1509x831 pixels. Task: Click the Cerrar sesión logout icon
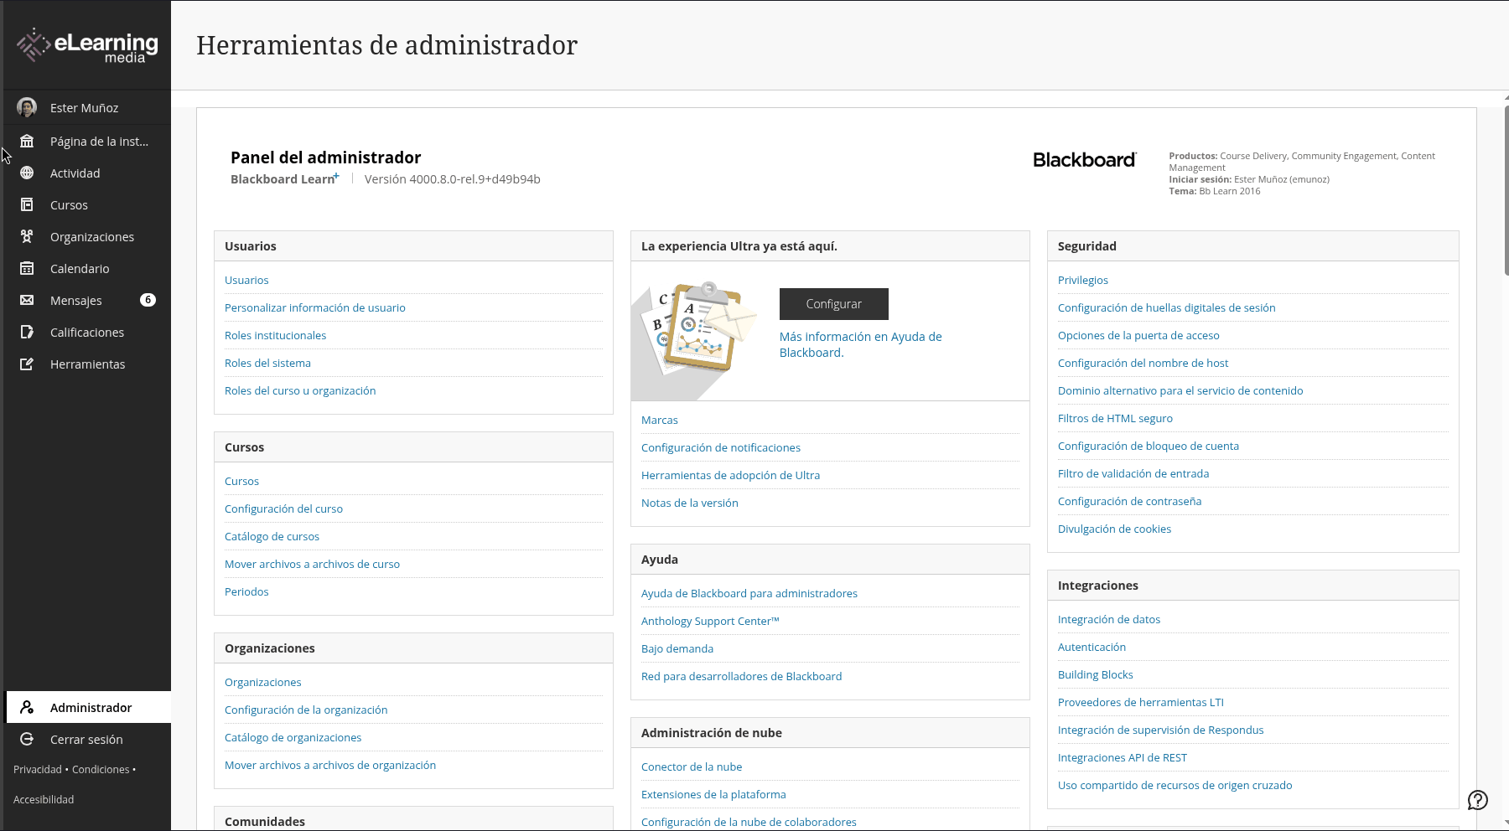point(27,739)
